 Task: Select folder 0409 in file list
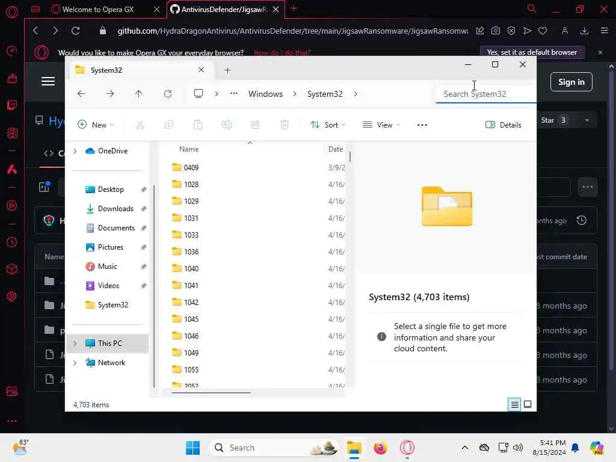point(191,168)
